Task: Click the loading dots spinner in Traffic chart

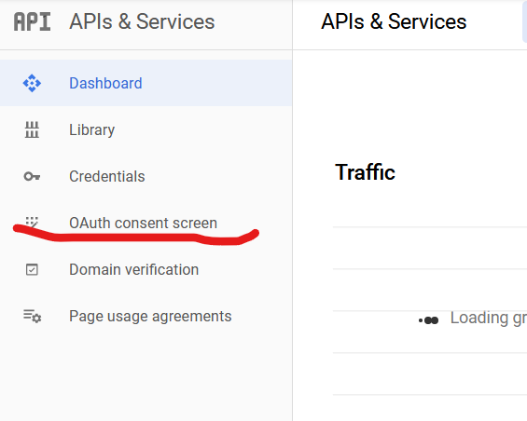Action: [x=428, y=320]
